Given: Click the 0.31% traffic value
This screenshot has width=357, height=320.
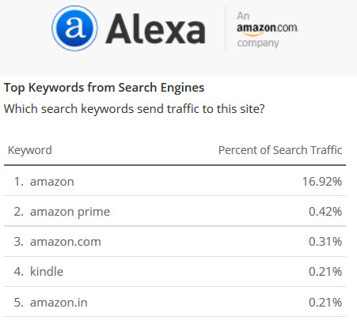Looking at the screenshot, I should (x=325, y=242).
